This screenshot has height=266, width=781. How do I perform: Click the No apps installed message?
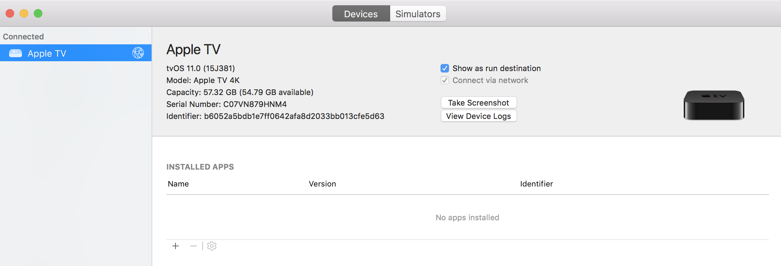coord(467,217)
